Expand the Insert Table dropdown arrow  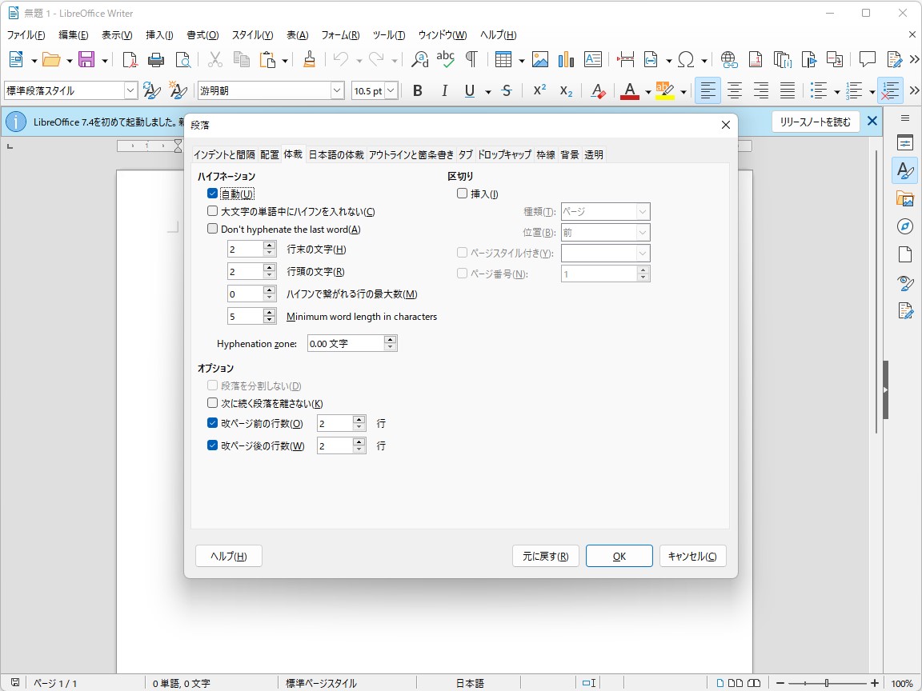click(x=521, y=61)
